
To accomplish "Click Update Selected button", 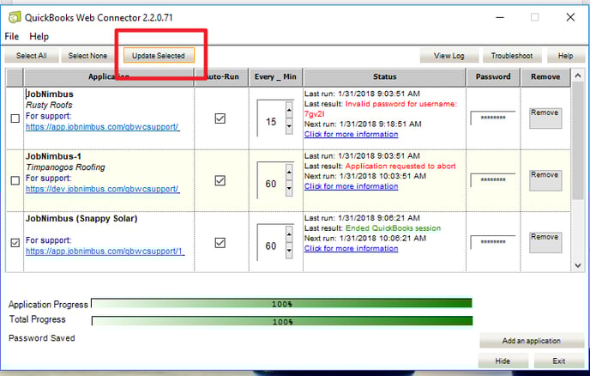I will 159,56.
